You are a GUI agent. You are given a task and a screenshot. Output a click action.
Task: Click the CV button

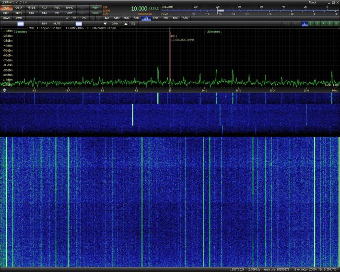(x=84, y=18)
